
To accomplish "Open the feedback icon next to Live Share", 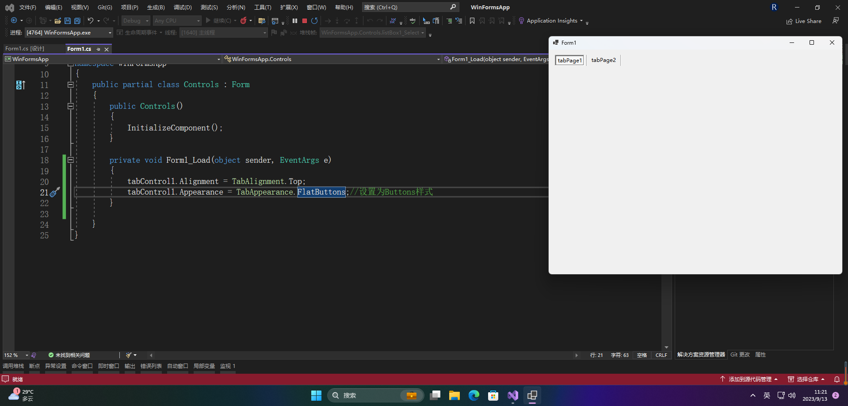I will pos(836,20).
